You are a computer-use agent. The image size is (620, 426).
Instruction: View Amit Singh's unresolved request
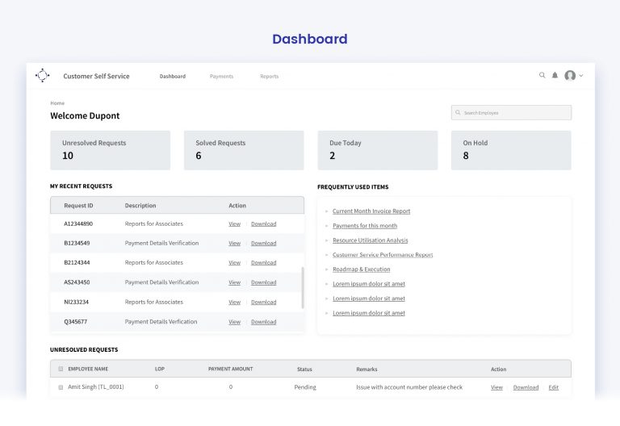pyautogui.click(x=496, y=387)
